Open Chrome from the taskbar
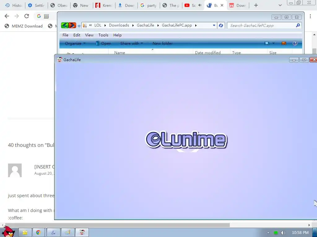This screenshot has height=237, width=317. click(38, 233)
